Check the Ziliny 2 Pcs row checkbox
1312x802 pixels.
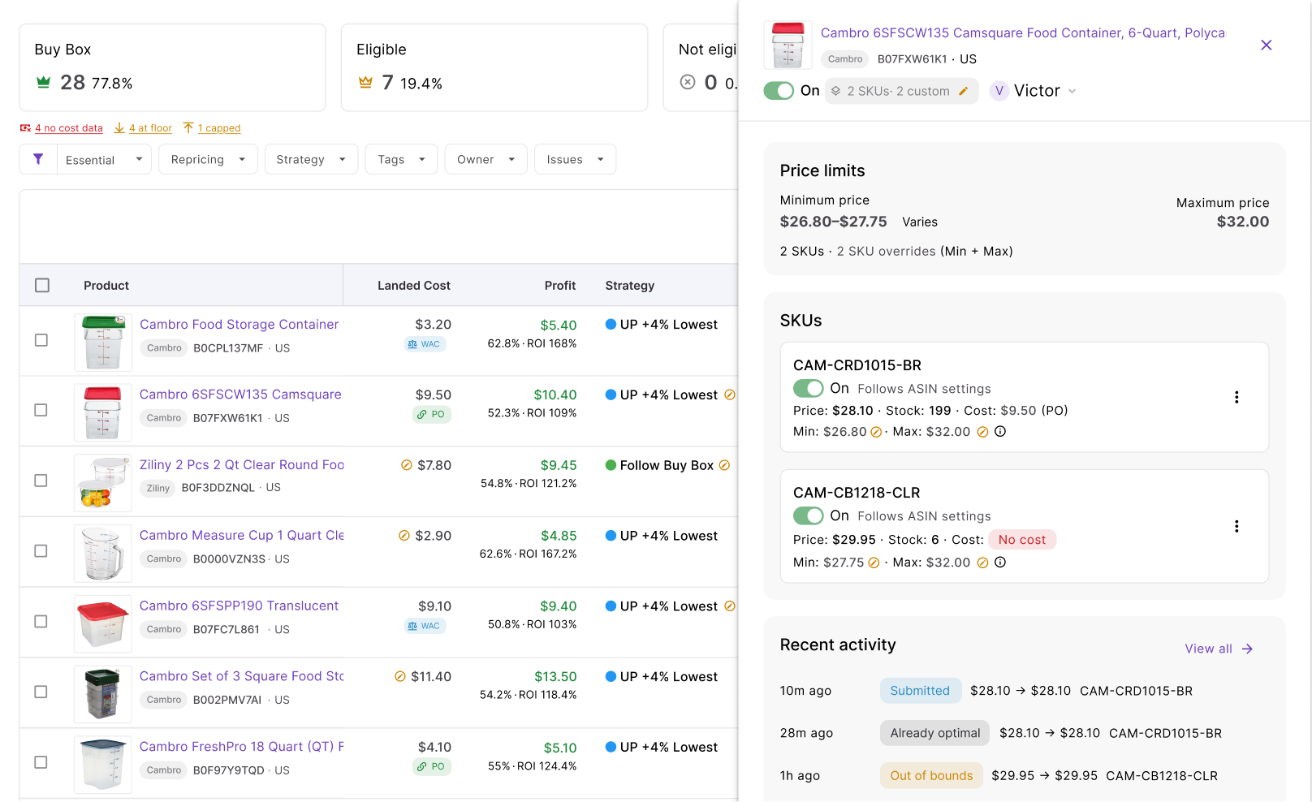(x=41, y=481)
